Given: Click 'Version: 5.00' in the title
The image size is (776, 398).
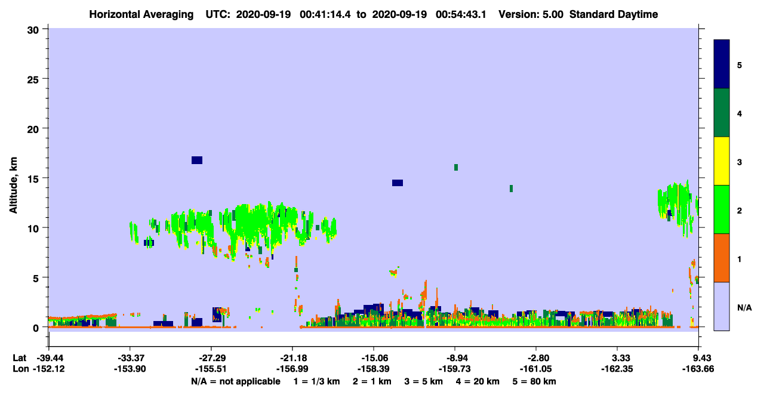Looking at the screenshot, I should [532, 14].
